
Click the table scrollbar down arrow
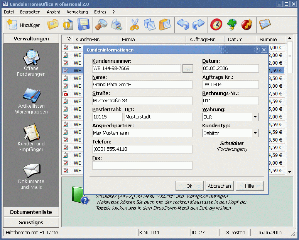pyautogui.click(x=290, y=172)
